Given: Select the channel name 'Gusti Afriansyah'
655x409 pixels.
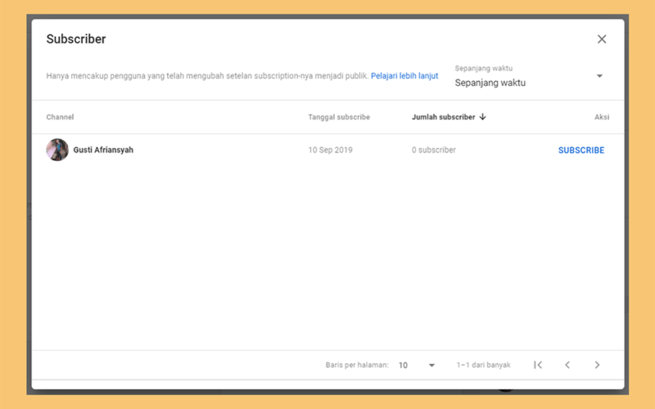Looking at the screenshot, I should point(103,150).
